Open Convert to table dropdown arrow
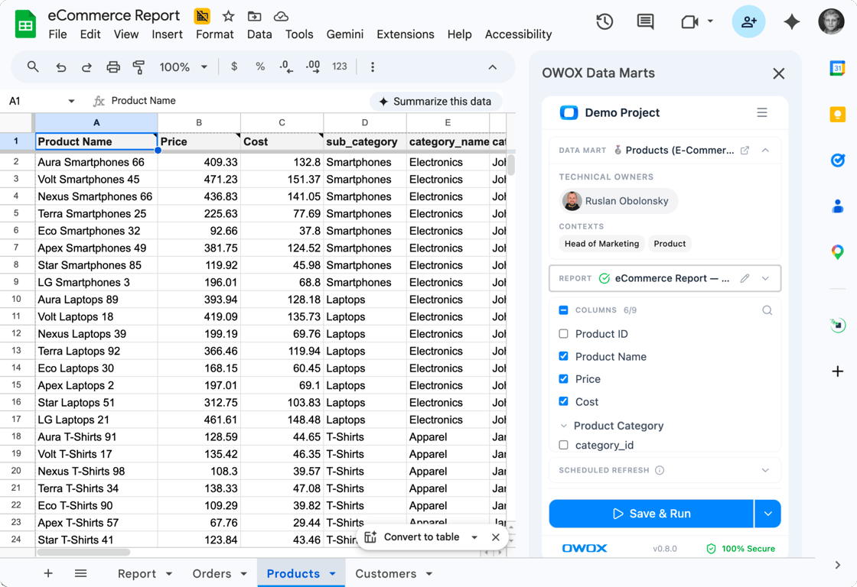 click(x=474, y=537)
